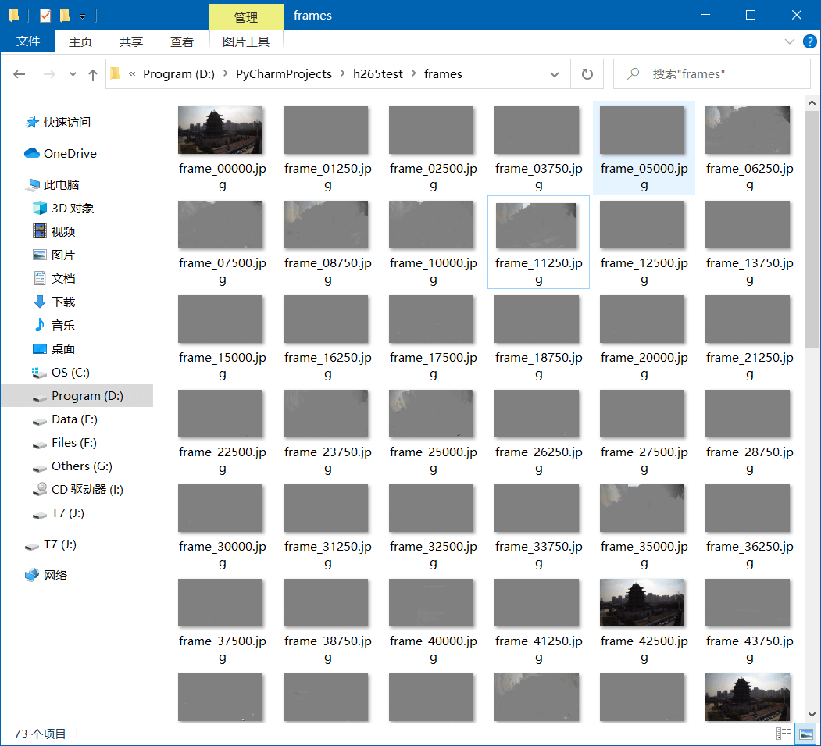Click the frames breadcrumb segment

coord(443,73)
